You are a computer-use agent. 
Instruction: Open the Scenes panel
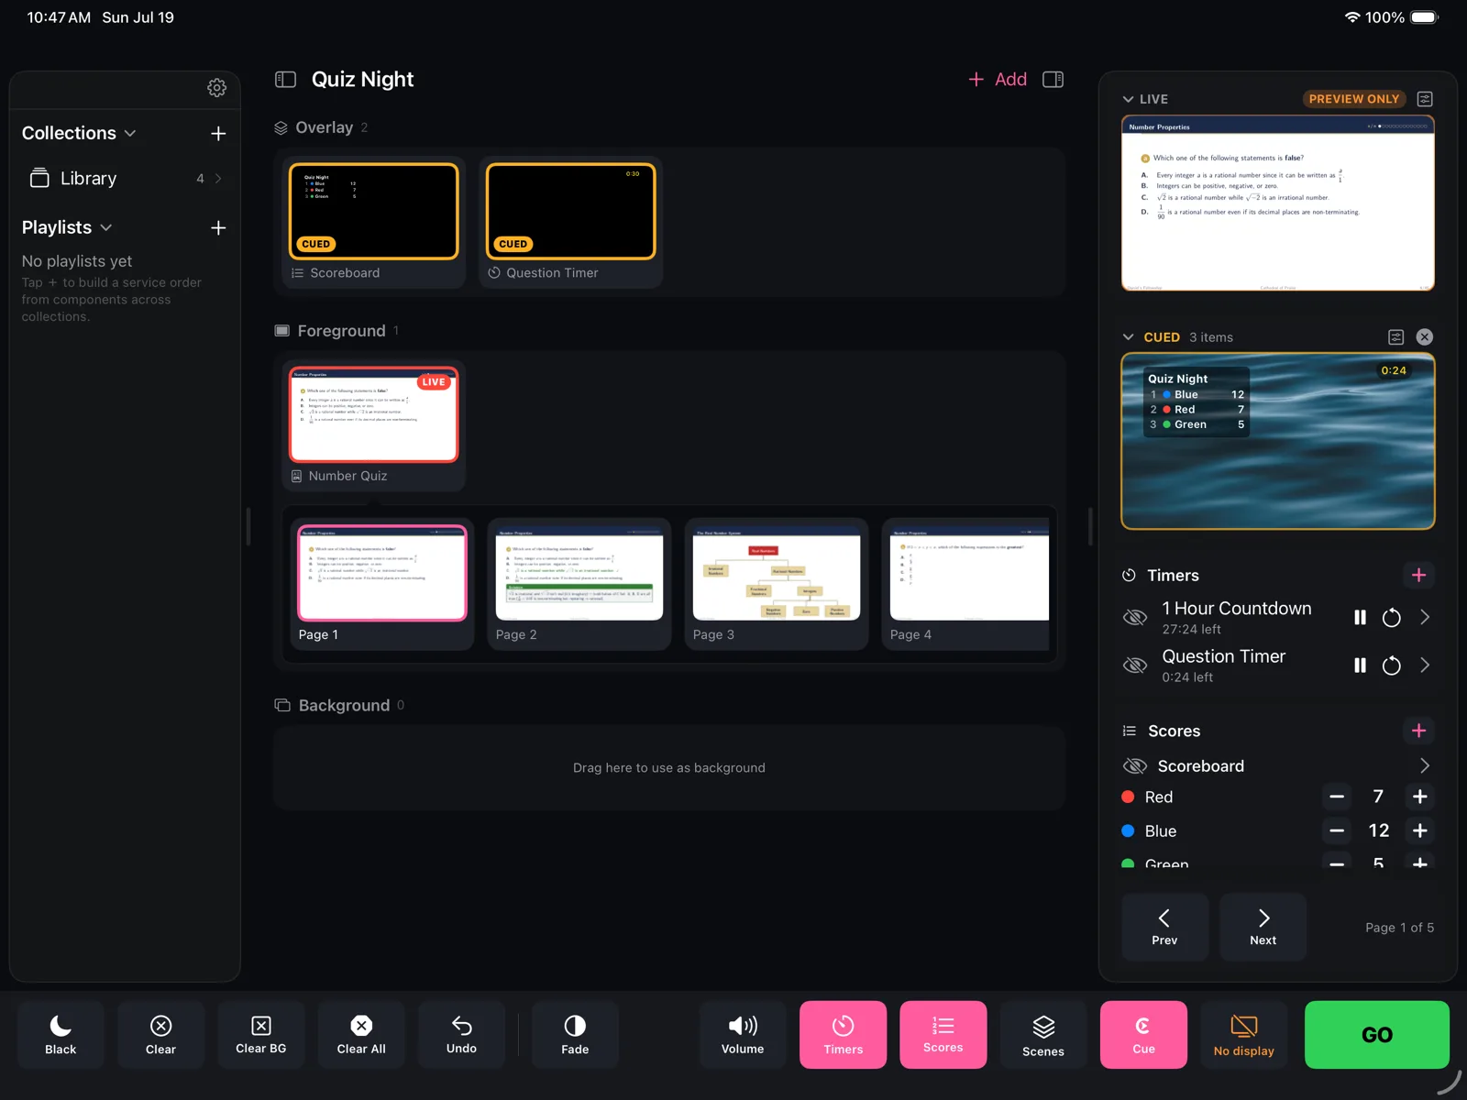coord(1043,1035)
